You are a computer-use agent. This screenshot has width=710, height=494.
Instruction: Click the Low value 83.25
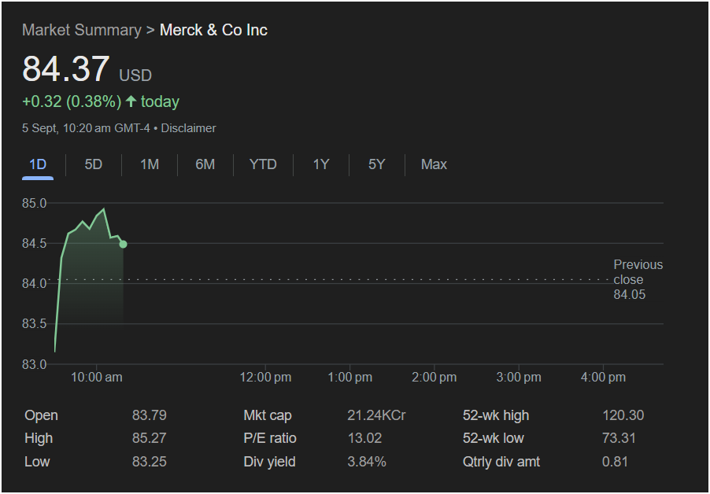[150, 462]
